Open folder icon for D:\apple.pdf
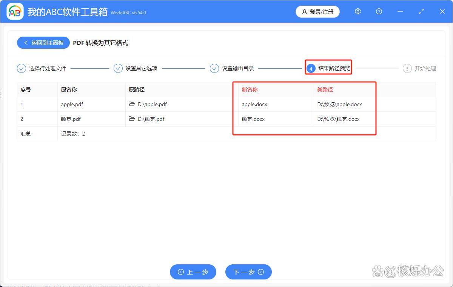 (132, 104)
